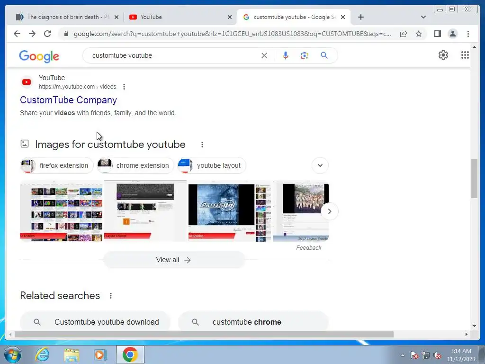Click the horizontal scroll right arrow

467,334
